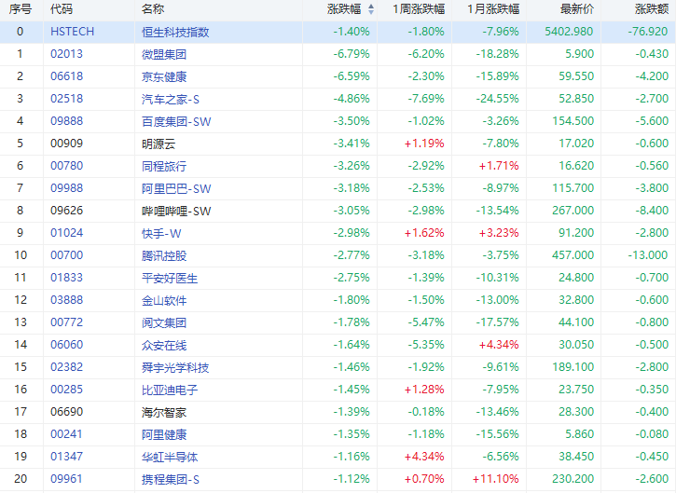The width and height of the screenshot is (676, 493).
Task: Sort by 1周涨跌幅 column header
Action: 419,9
